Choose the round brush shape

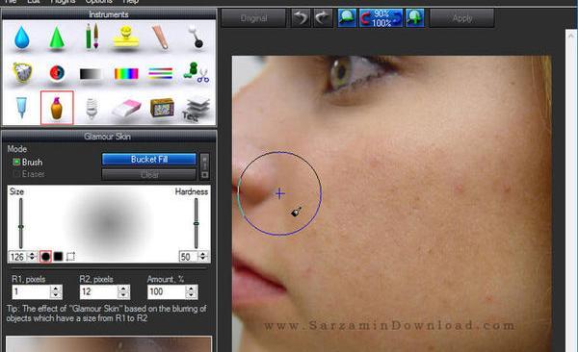click(45, 256)
